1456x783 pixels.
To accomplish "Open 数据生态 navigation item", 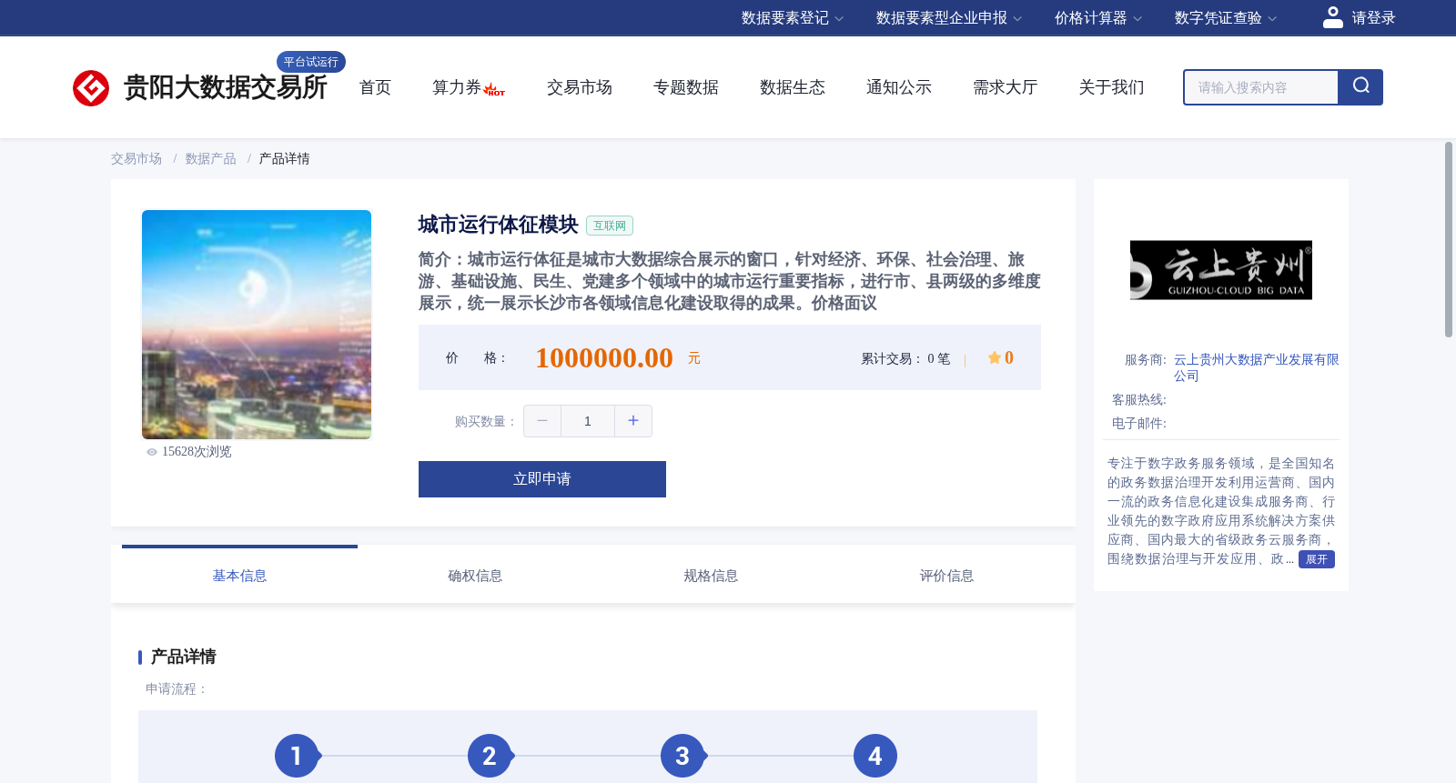I will tap(793, 87).
